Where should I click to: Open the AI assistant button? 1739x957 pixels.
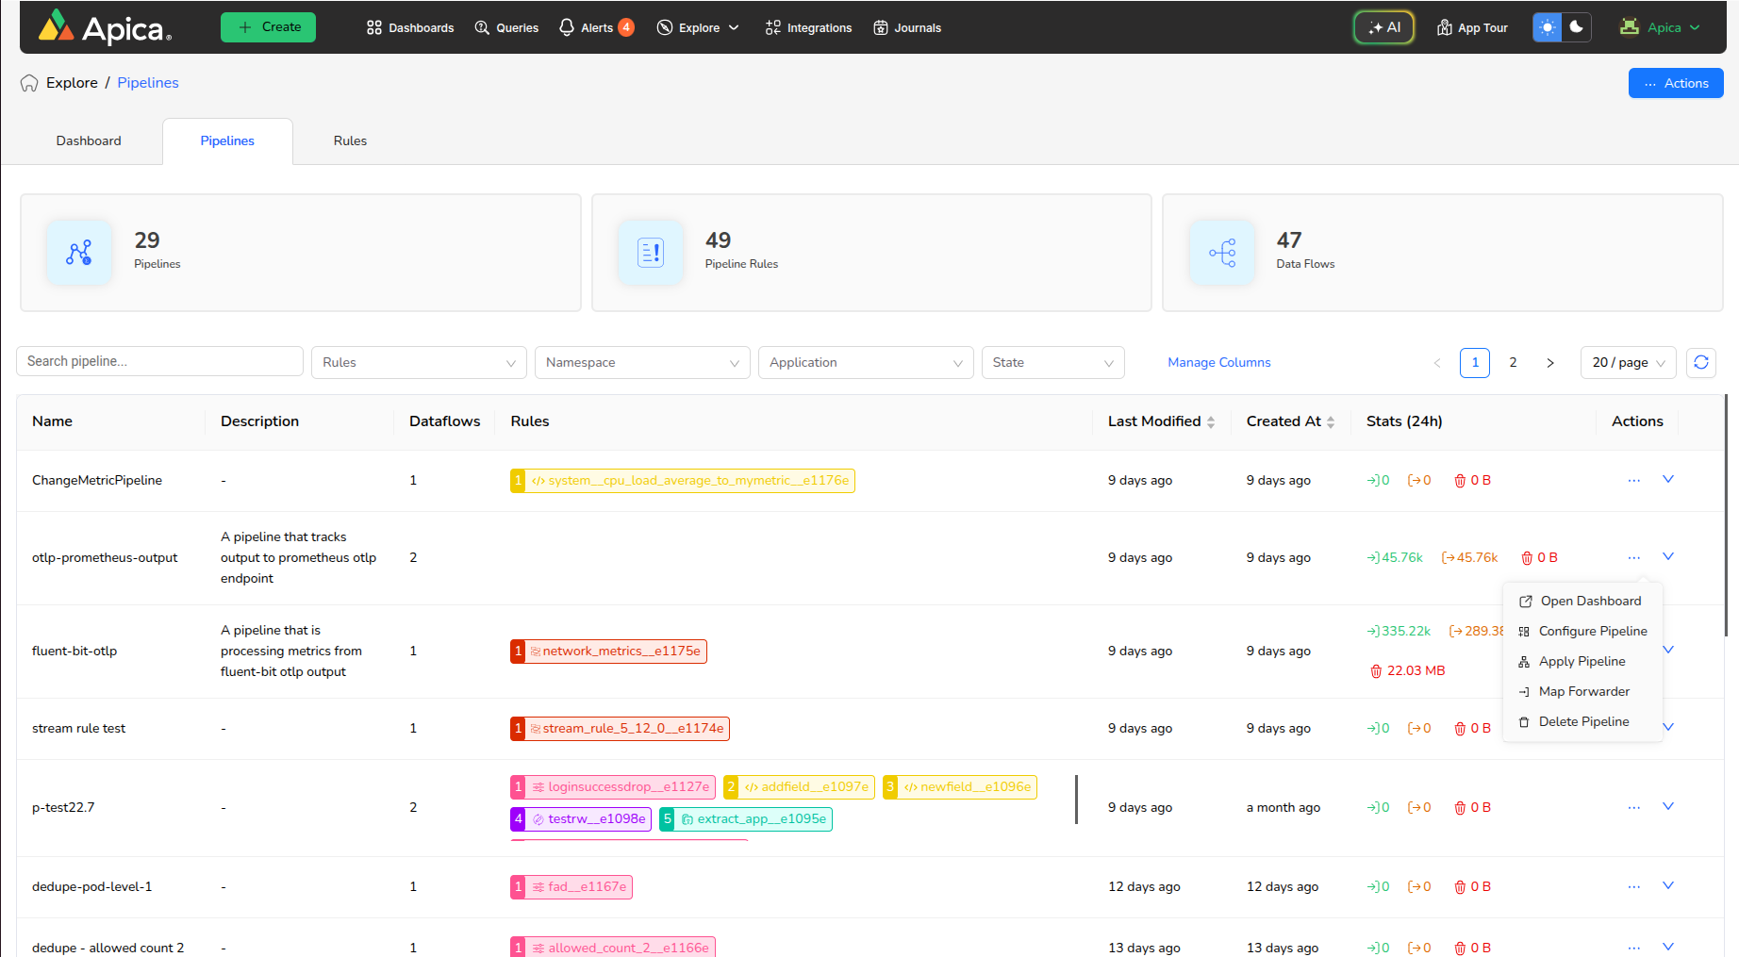click(1383, 27)
